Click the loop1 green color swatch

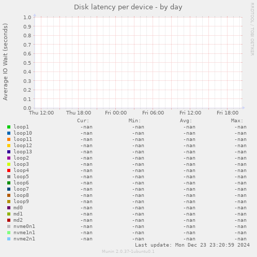tap(9, 127)
